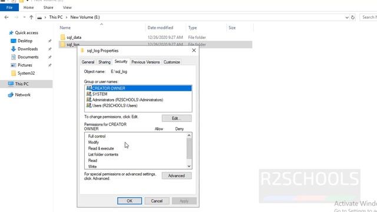
Task: Click This PC in the address bar
Action: pos(56,17)
